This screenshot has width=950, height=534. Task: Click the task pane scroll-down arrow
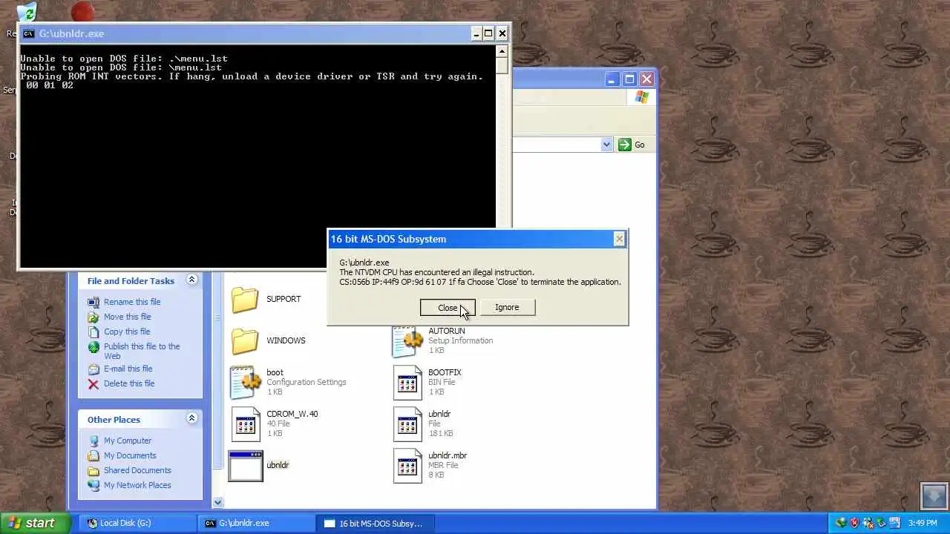pos(217,502)
